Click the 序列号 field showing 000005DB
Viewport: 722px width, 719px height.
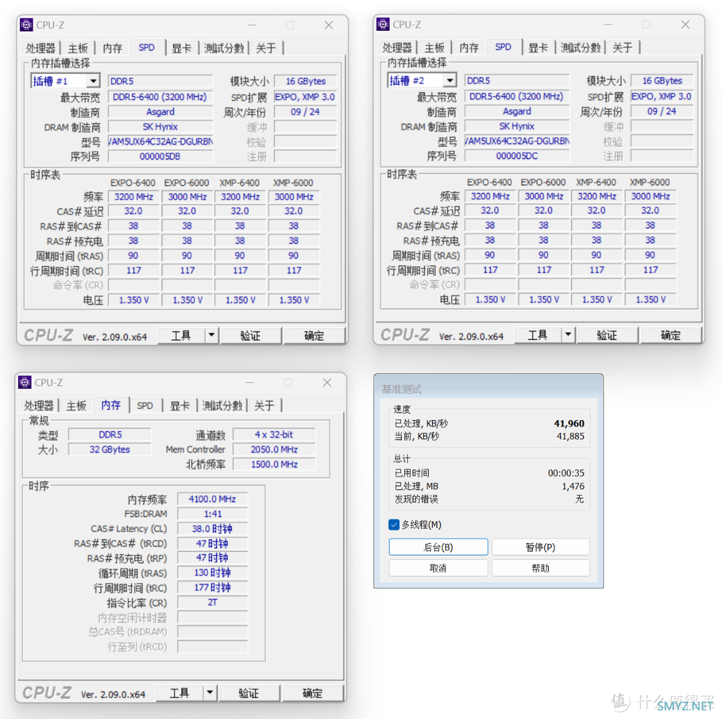coord(160,156)
